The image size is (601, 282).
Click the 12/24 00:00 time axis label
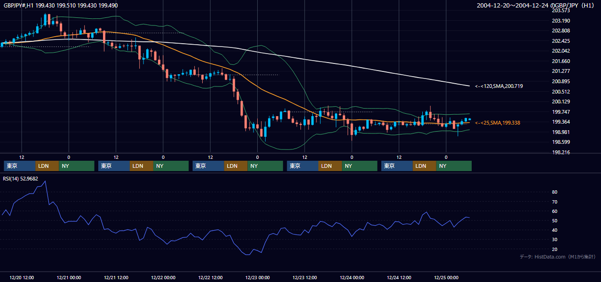point(352,277)
